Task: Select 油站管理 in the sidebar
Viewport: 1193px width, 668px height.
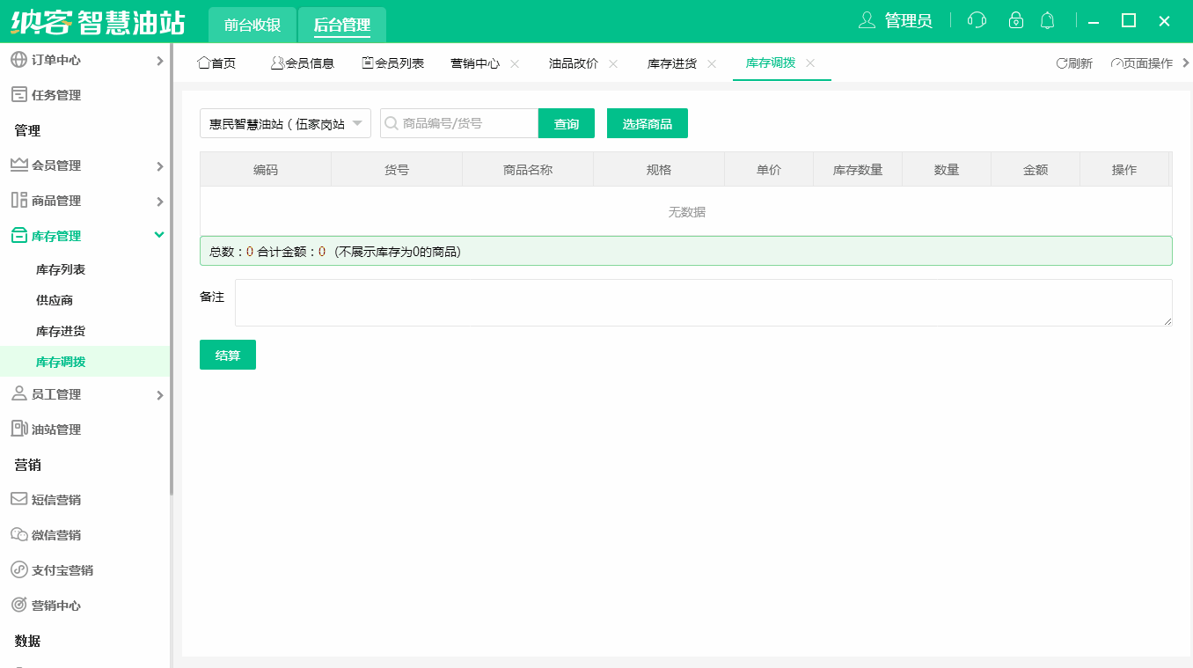Action: click(x=56, y=429)
